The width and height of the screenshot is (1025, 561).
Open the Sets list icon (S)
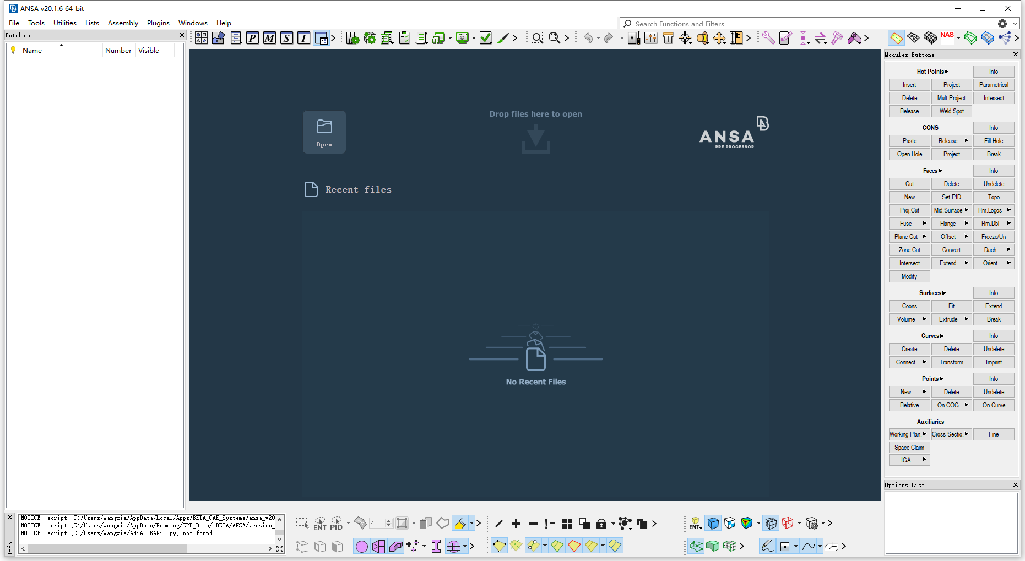[x=286, y=38]
